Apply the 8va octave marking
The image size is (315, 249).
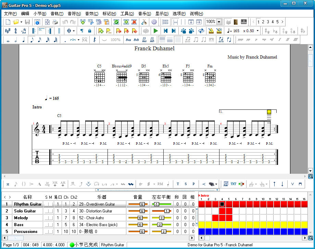tap(128, 40)
